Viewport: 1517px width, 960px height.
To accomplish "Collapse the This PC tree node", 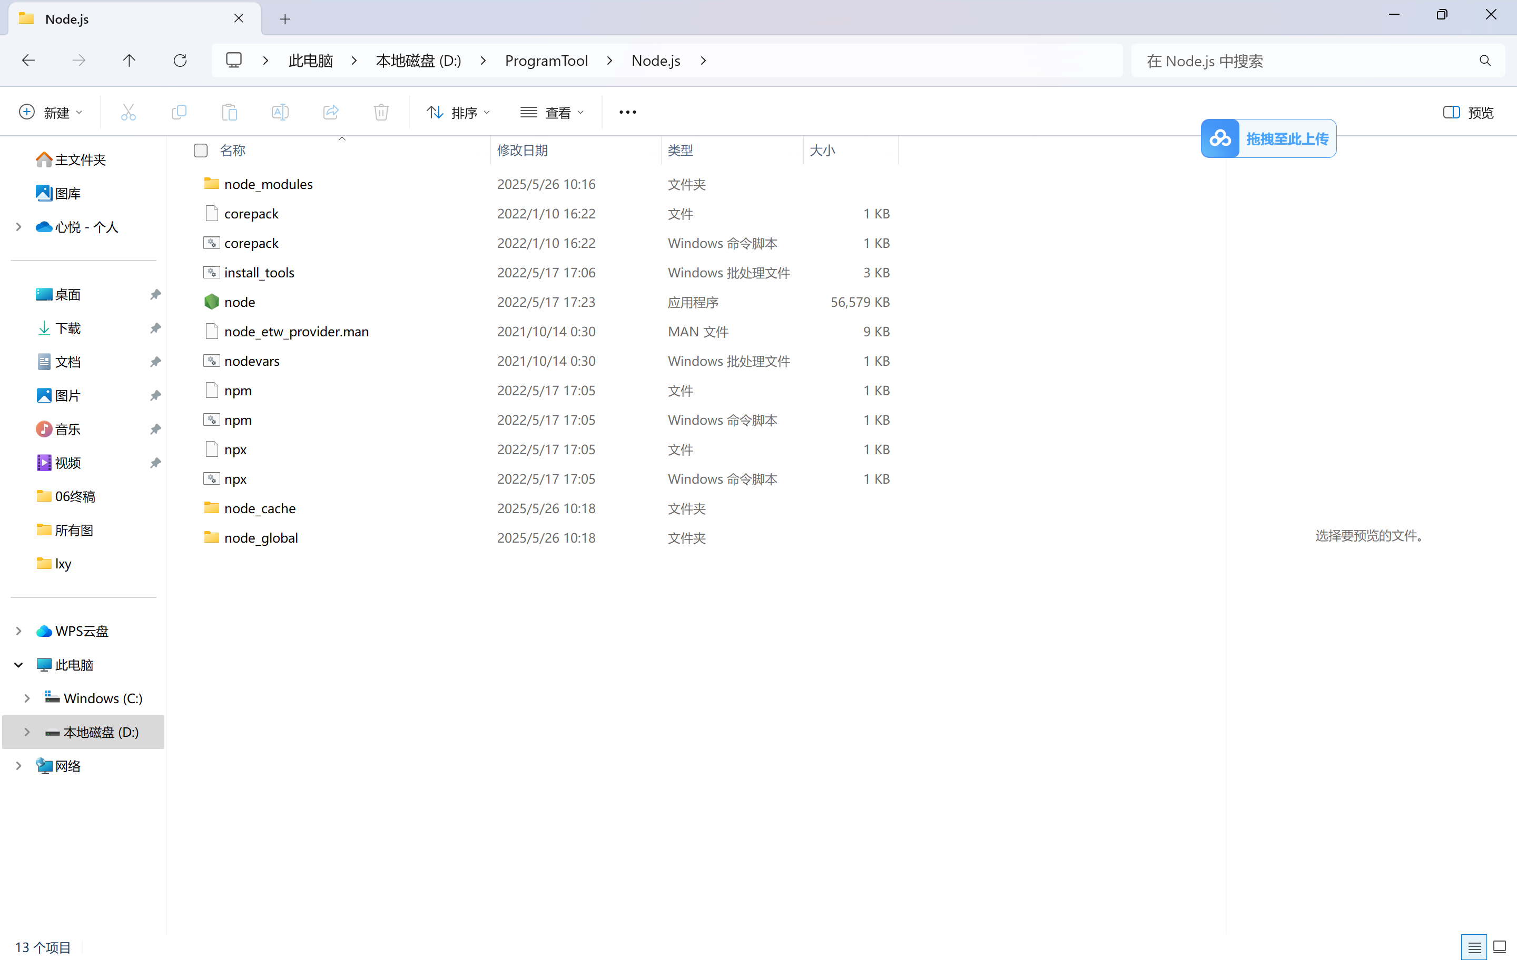I will (18, 665).
